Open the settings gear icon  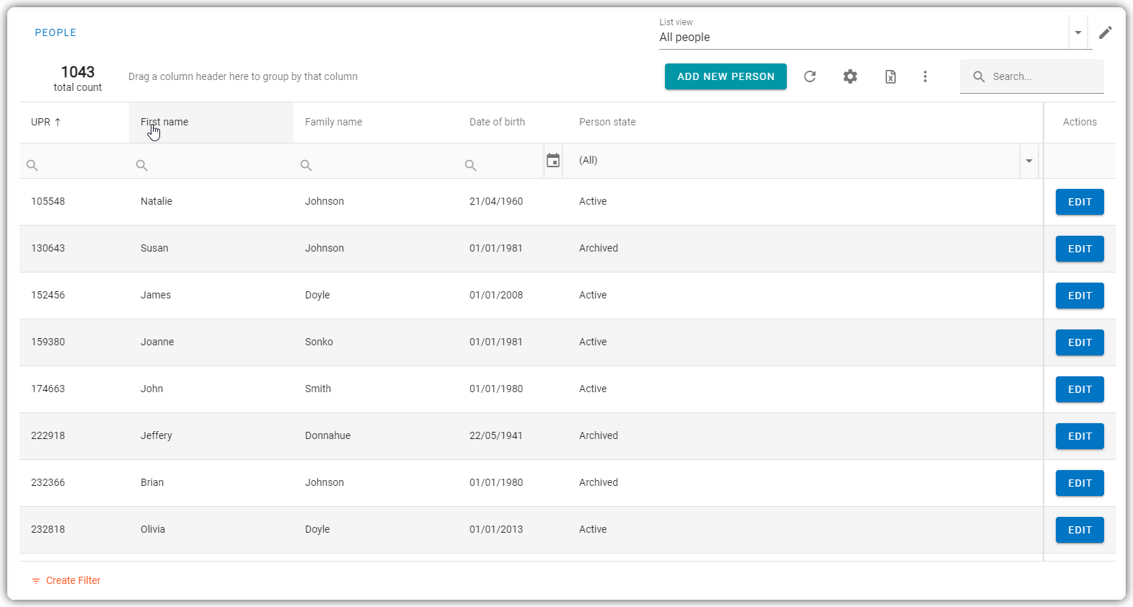pos(850,76)
